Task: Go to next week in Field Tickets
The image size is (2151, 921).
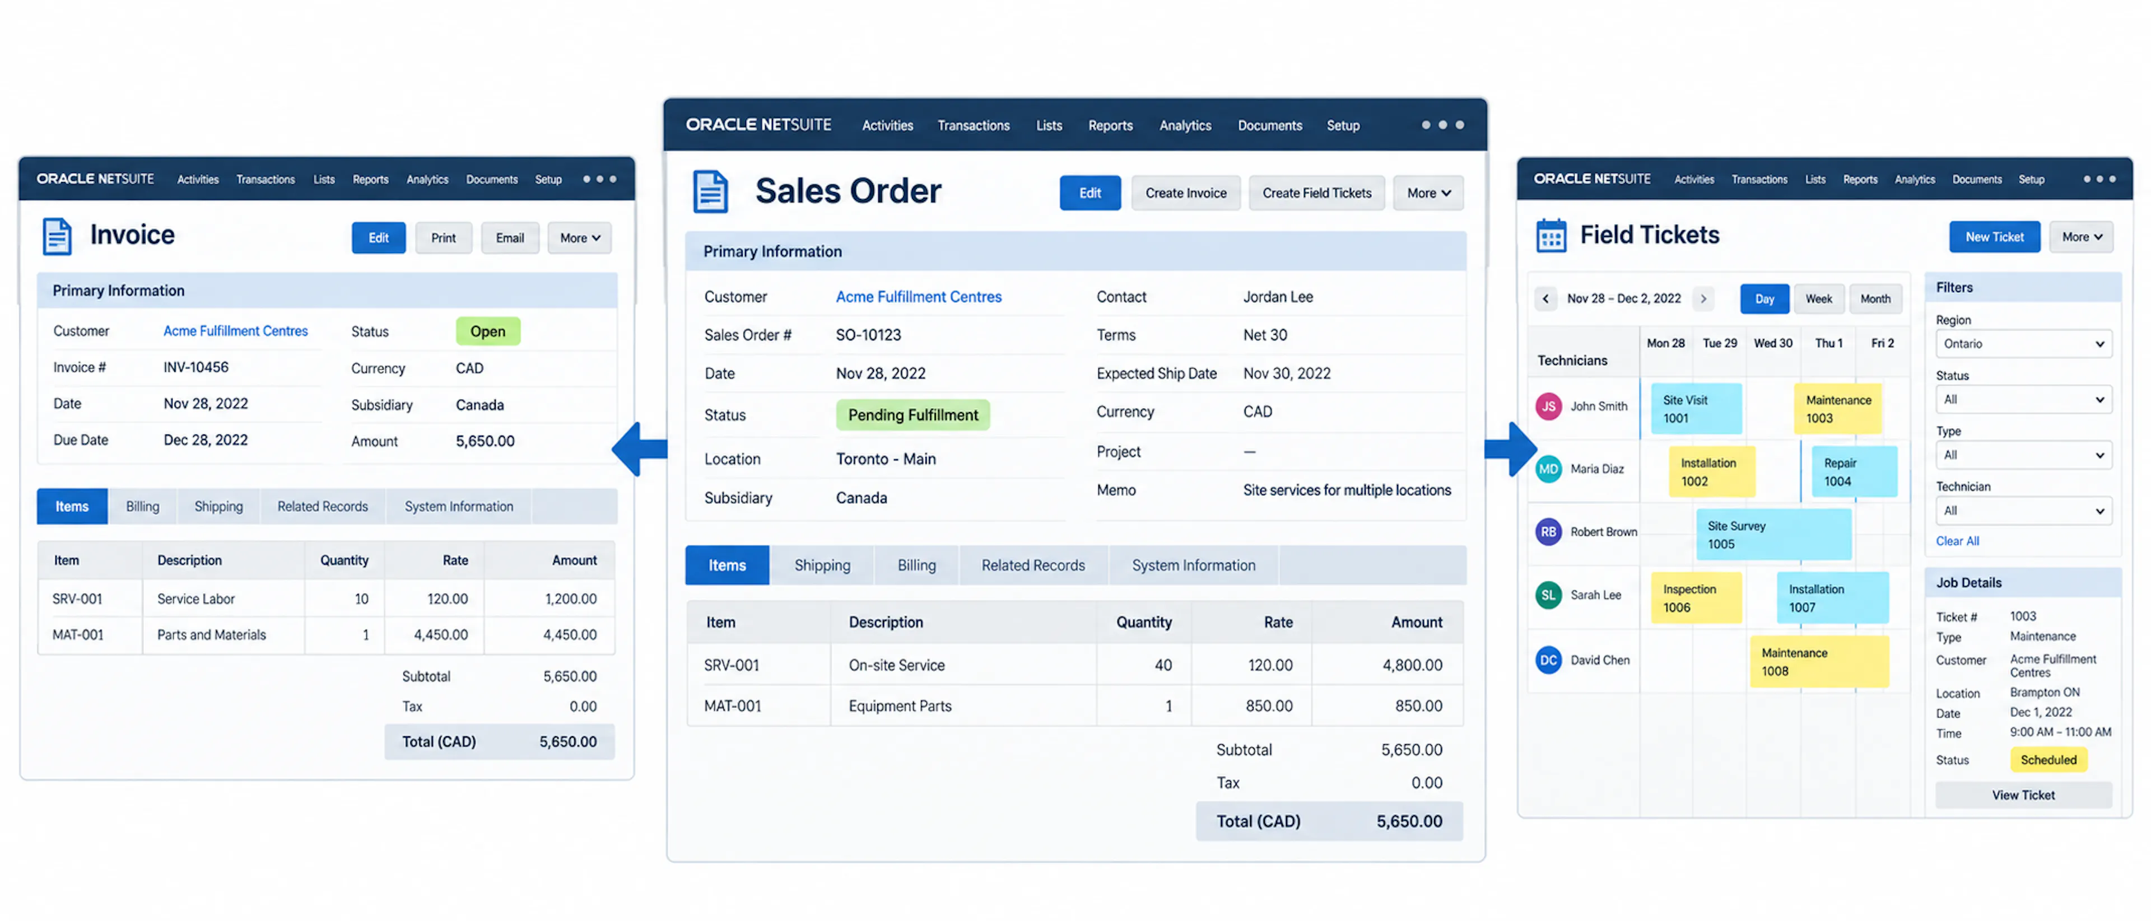Action: (x=1703, y=298)
